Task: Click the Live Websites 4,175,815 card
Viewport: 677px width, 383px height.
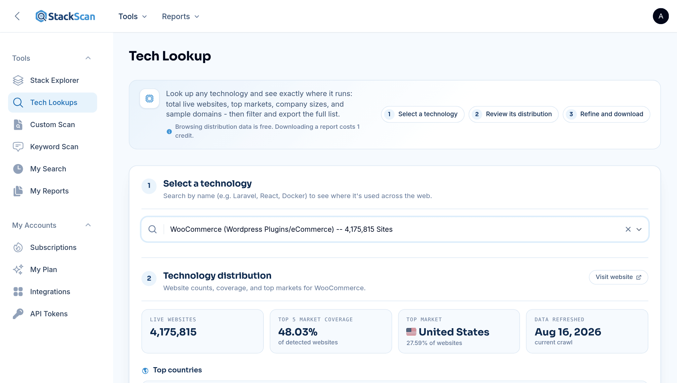Action: pos(202,331)
